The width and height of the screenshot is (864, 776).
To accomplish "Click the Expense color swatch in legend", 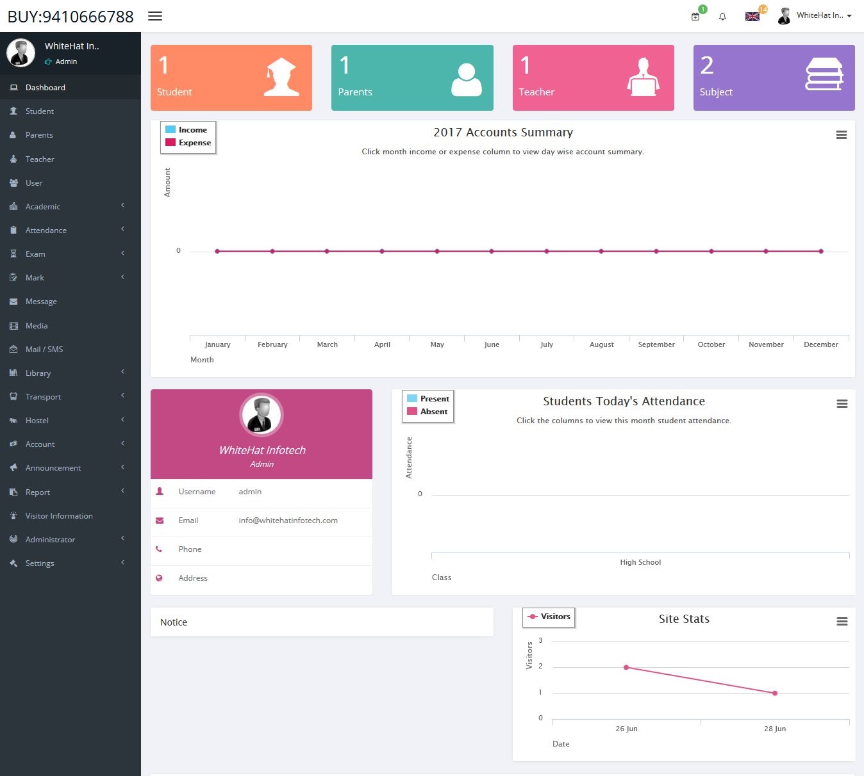I will point(170,143).
